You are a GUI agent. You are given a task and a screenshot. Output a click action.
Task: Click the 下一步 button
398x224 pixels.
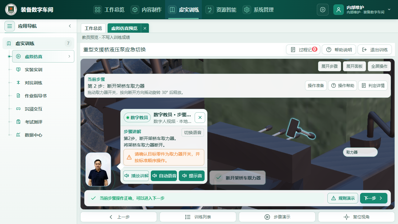(x=374, y=198)
